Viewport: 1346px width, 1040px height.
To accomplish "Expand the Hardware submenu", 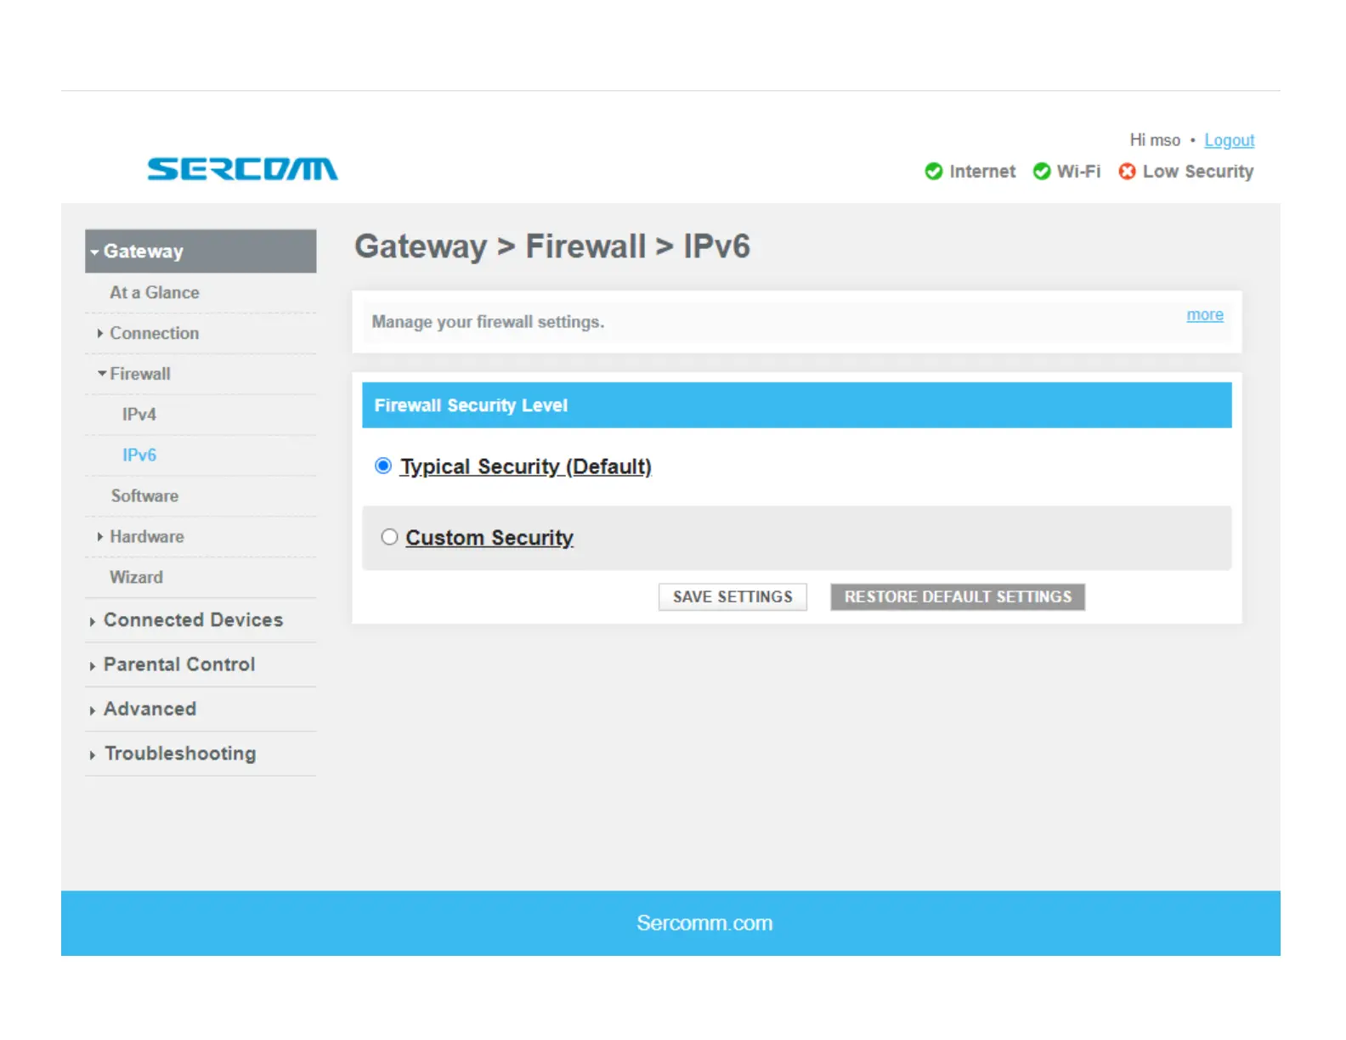I will click(100, 537).
